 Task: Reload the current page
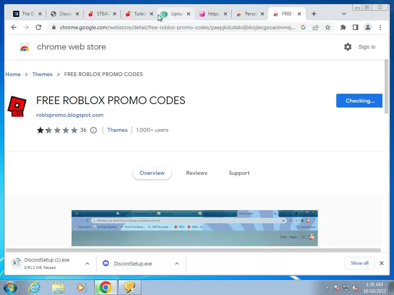point(38,27)
